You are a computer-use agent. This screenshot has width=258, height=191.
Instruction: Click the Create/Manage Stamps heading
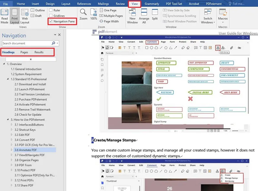[x=114, y=140]
